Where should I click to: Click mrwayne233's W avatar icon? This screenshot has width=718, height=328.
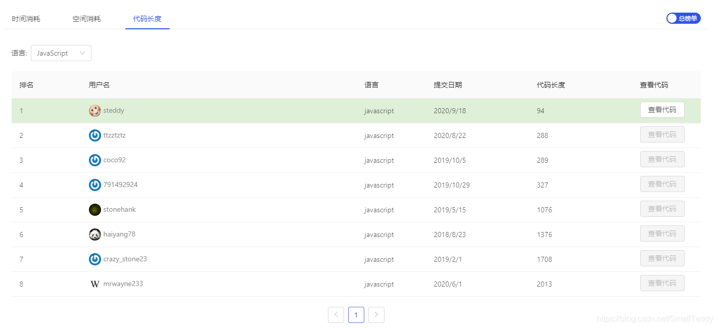pos(94,284)
